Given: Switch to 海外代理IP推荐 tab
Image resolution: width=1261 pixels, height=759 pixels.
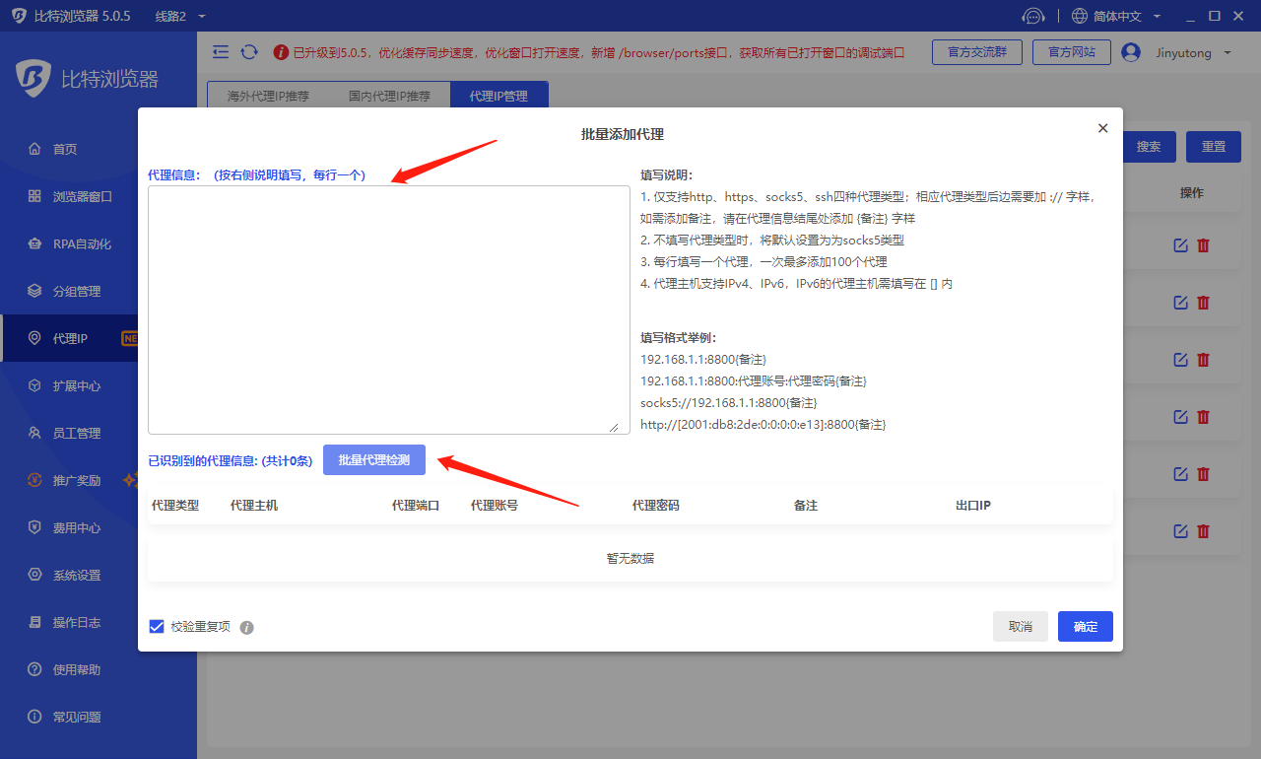Looking at the screenshot, I should (x=268, y=97).
